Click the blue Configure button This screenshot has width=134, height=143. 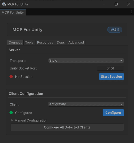click(113, 113)
